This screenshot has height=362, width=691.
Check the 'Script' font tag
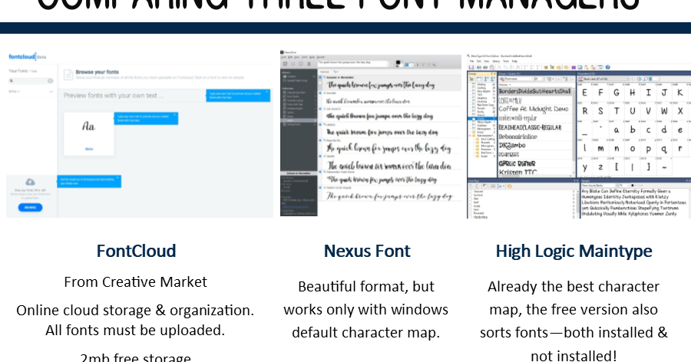pyautogui.click(x=470, y=206)
